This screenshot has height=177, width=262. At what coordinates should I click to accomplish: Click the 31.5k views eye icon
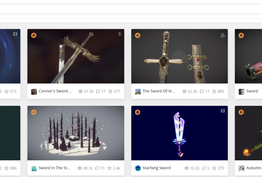[x=81, y=91]
